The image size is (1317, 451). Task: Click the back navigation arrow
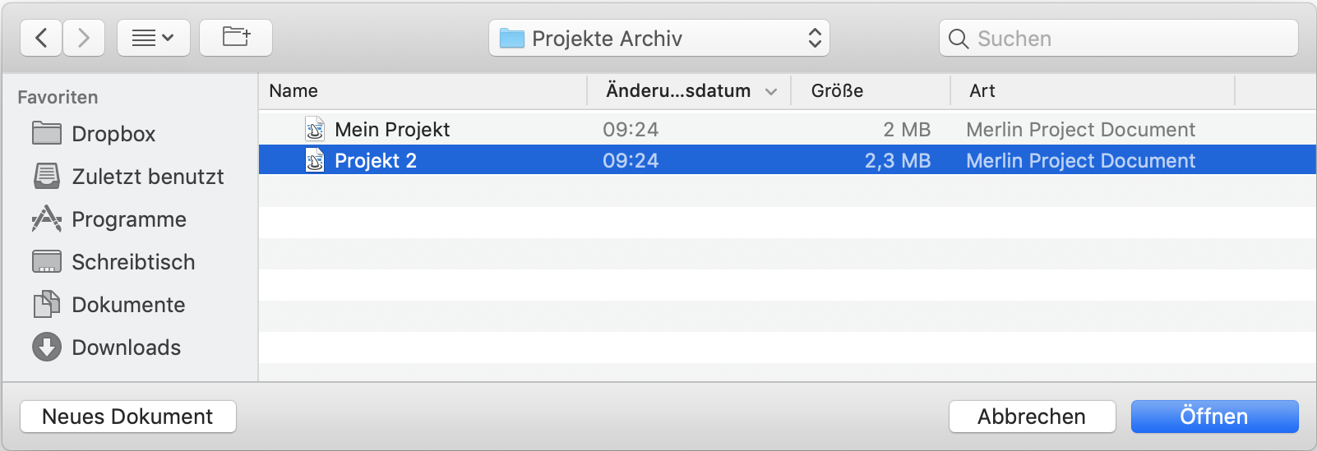tap(41, 38)
